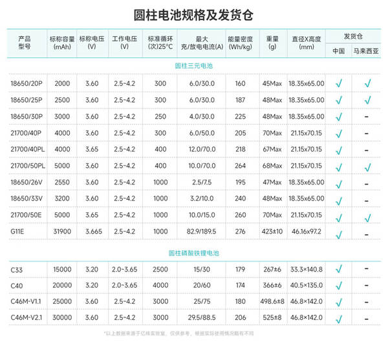Click the China checkmark for C33
Image resolution: width=388 pixels, height=349 pixels.
point(339,269)
